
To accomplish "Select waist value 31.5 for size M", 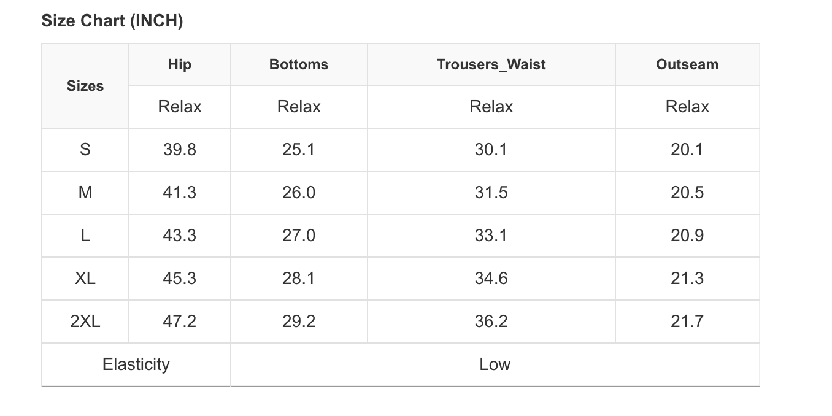I will tap(491, 193).
